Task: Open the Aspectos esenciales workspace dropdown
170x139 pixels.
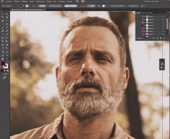Action: point(152,1)
